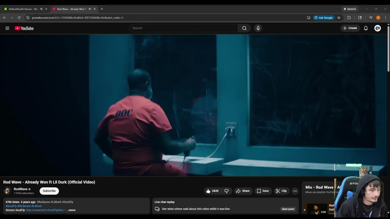Go to the YouTube home logo

24,28
